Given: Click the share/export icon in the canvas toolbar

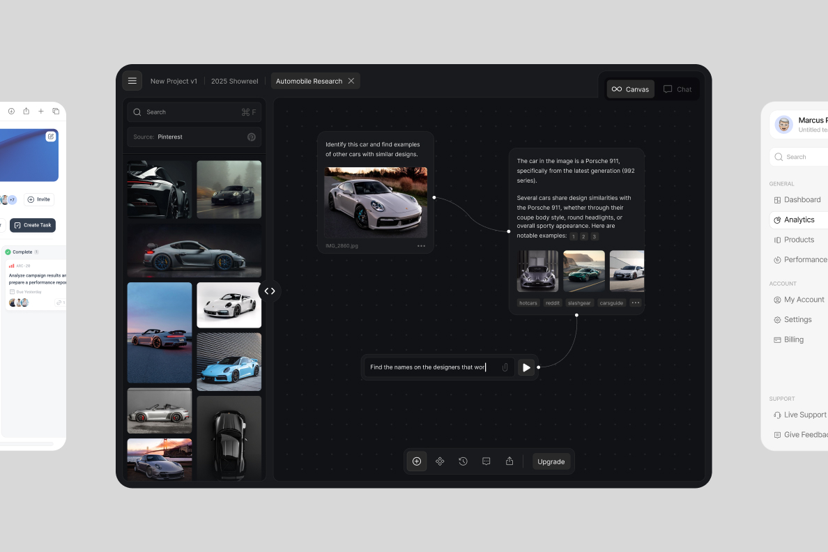Looking at the screenshot, I should pos(509,461).
